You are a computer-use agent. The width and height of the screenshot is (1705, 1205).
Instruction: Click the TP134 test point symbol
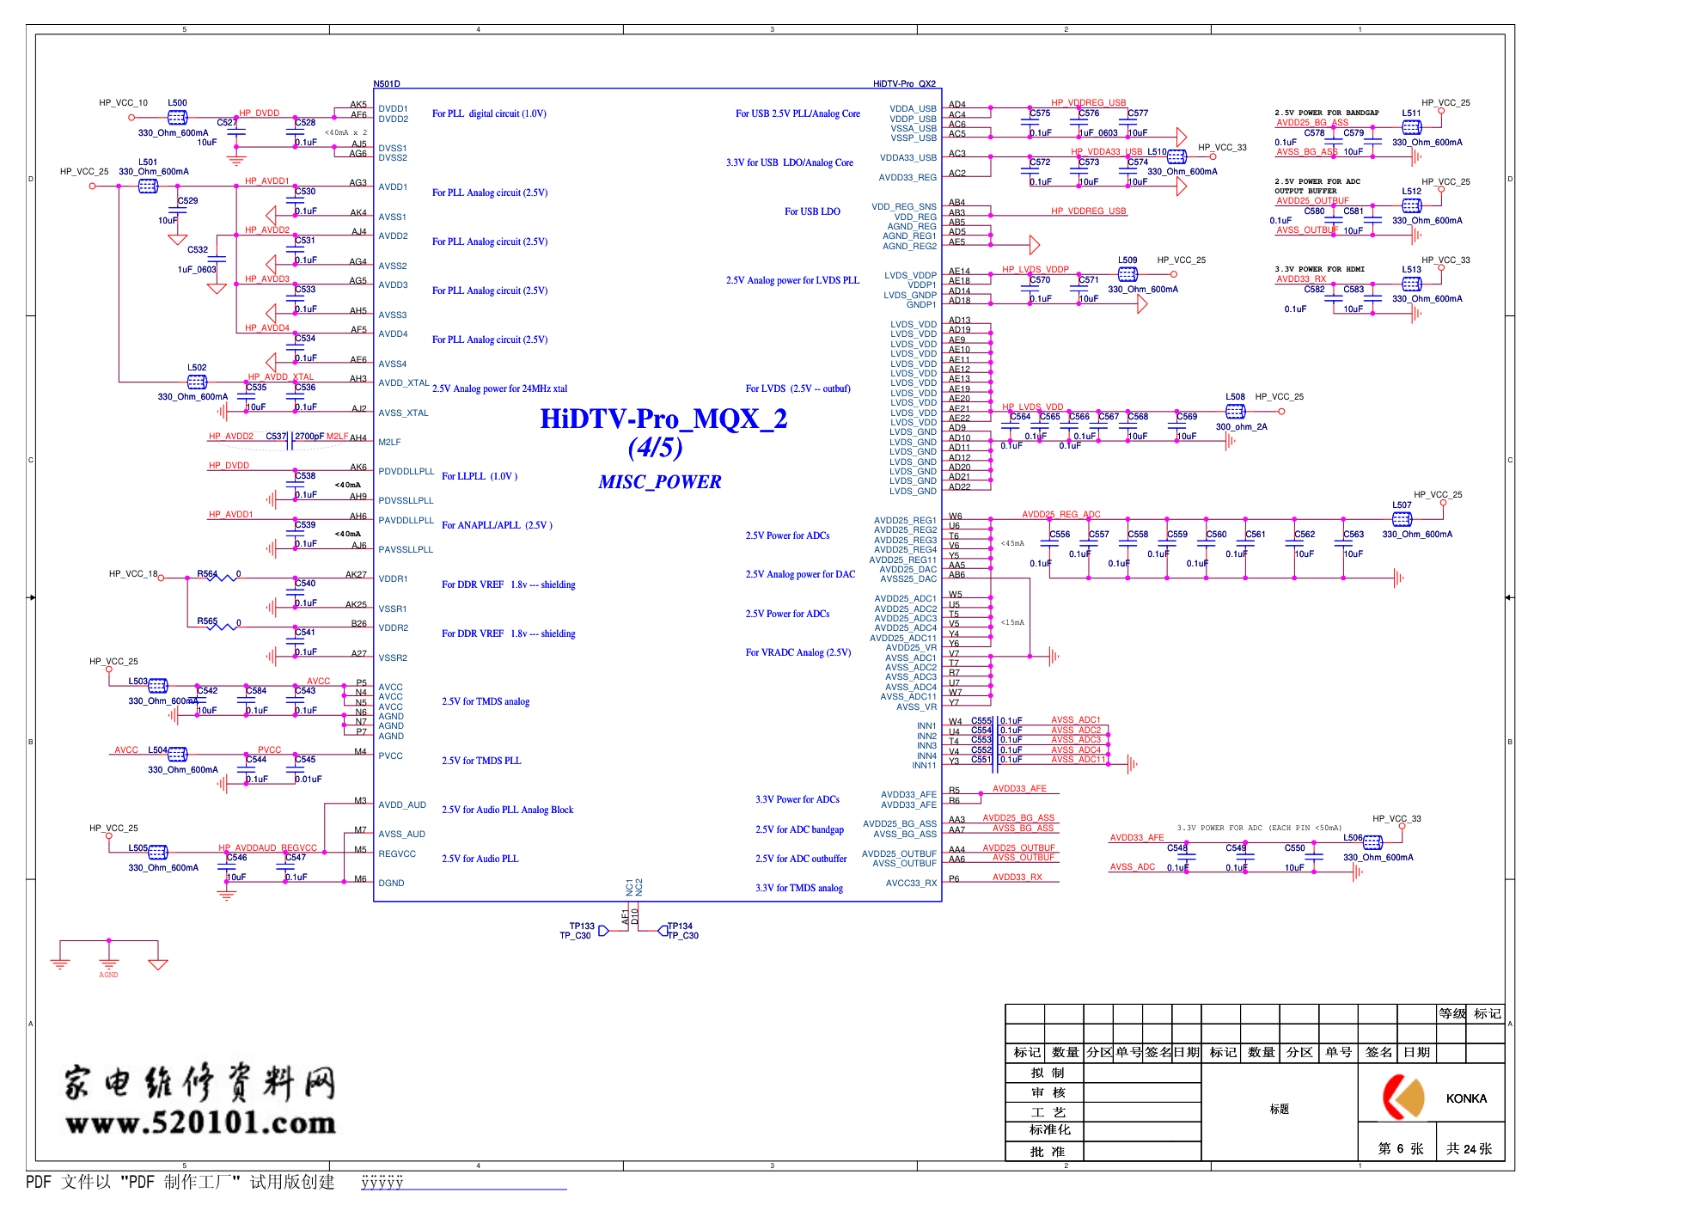(663, 931)
